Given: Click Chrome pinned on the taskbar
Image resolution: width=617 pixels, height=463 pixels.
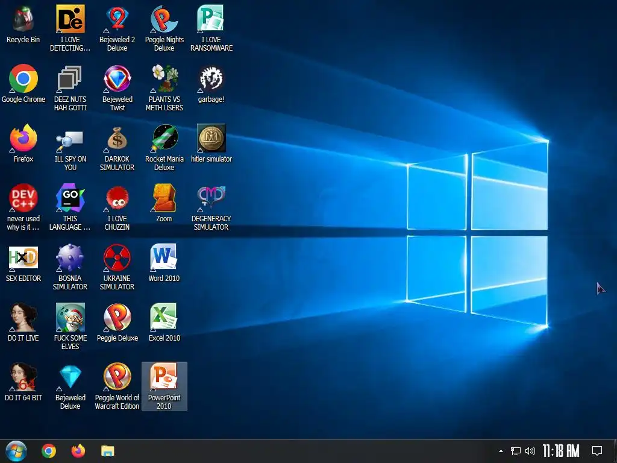Looking at the screenshot, I should point(49,451).
